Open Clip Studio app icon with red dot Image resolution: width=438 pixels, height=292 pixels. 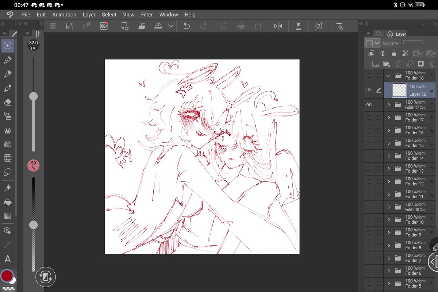(x=104, y=26)
